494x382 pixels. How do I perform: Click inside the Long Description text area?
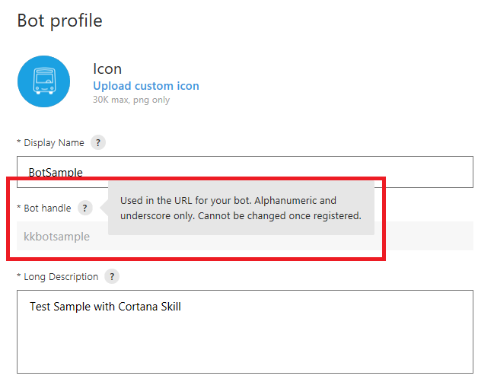[x=244, y=339]
